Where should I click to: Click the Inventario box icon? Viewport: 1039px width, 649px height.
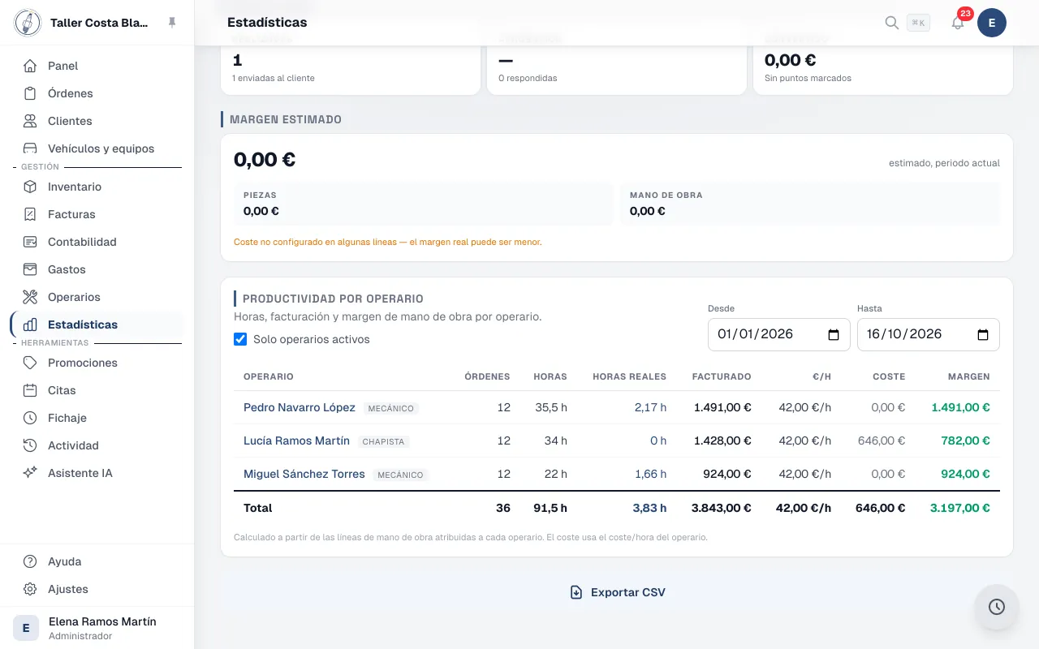coord(30,187)
